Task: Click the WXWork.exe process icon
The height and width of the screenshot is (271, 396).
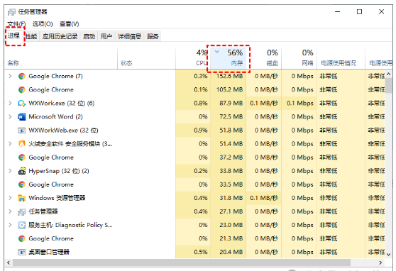Action: coord(22,104)
